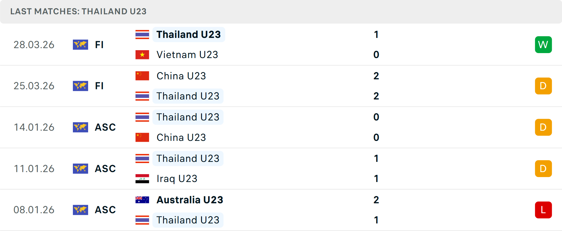
Task: Click the Thailand flag in the first match row
Action: (142, 34)
